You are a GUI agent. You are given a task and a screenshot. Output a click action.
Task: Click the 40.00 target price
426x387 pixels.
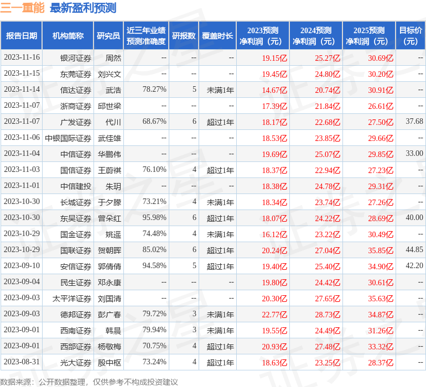pyautogui.click(x=414, y=217)
